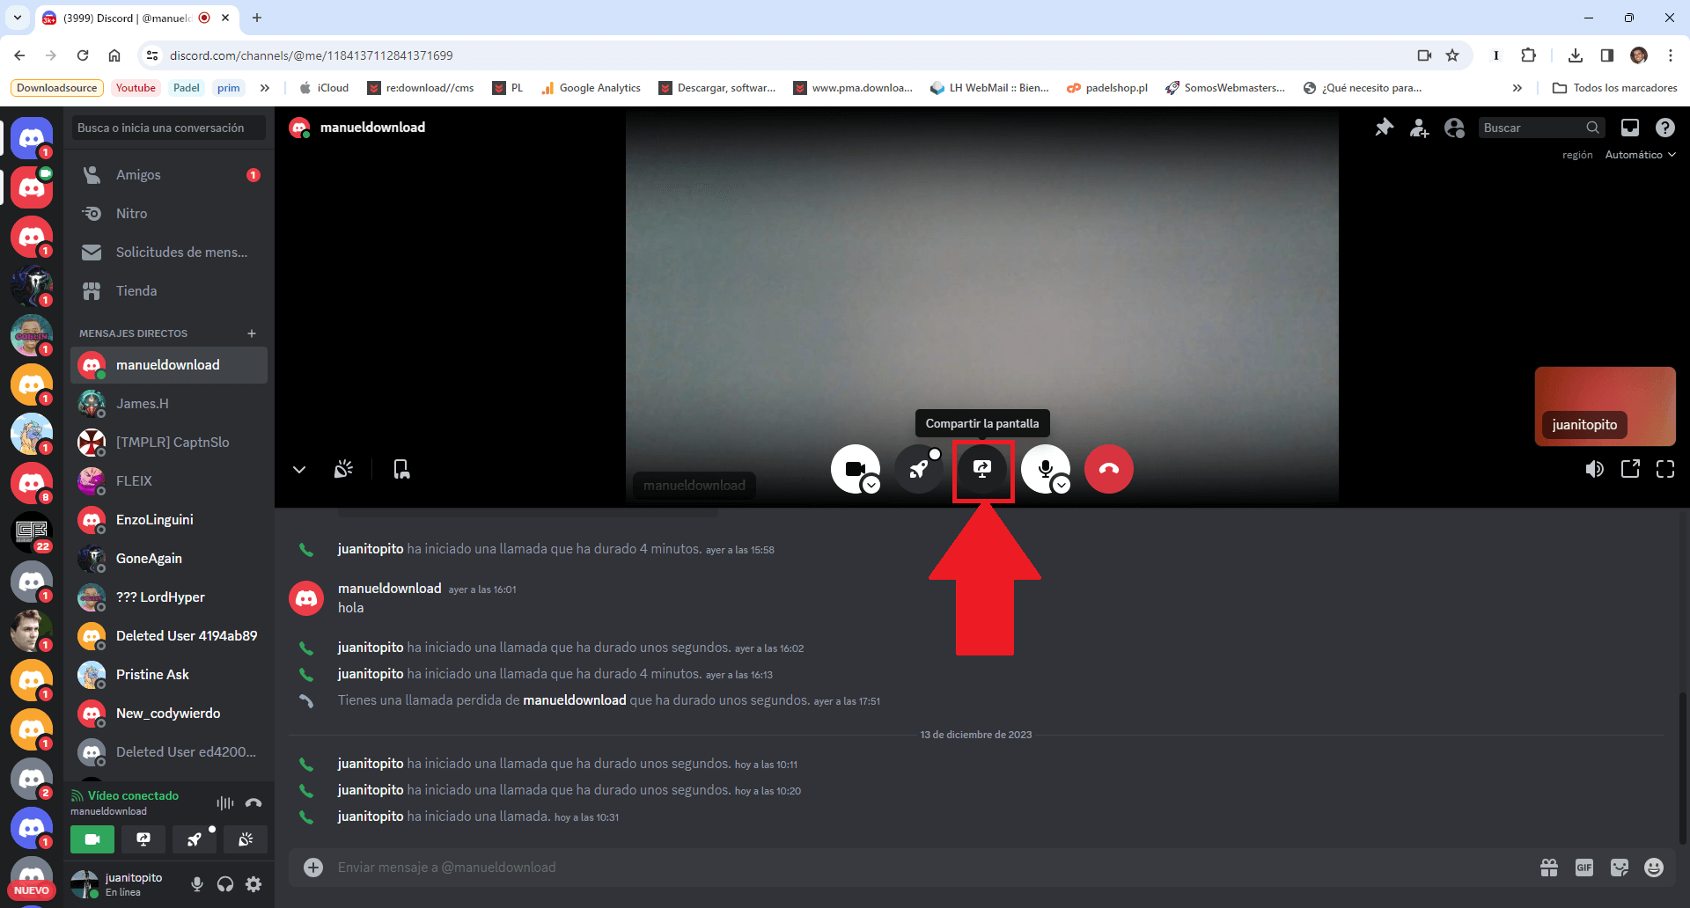Pop out the call window
This screenshot has width=1690, height=908.
1630,469
